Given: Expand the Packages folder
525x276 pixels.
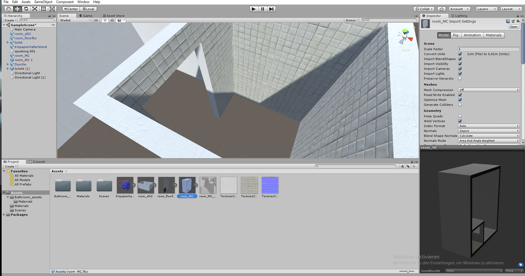Looking at the screenshot, I should pyautogui.click(x=4, y=215).
